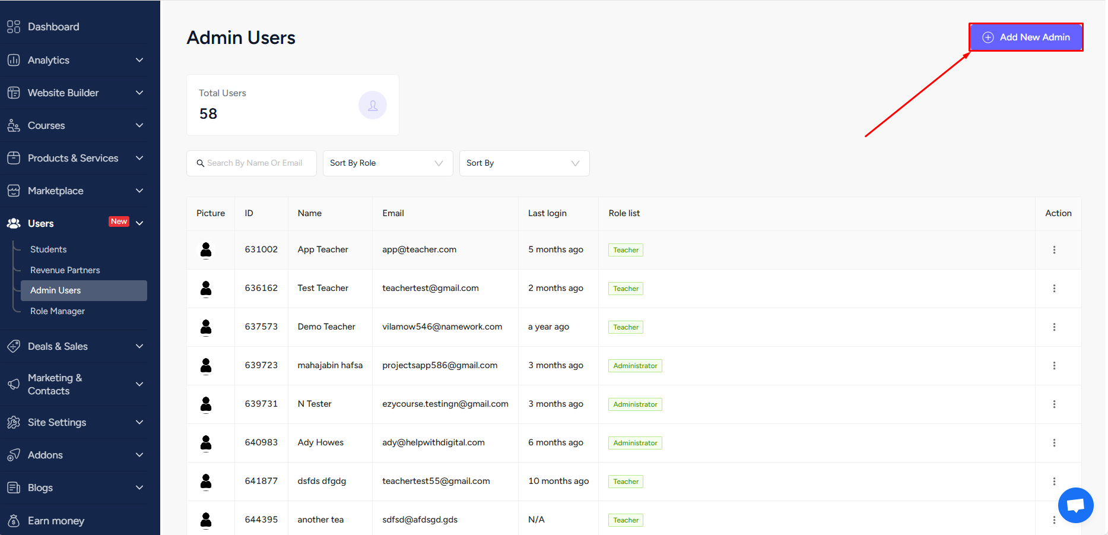
Task: Click the Marketplace storefront icon
Action: (14, 191)
